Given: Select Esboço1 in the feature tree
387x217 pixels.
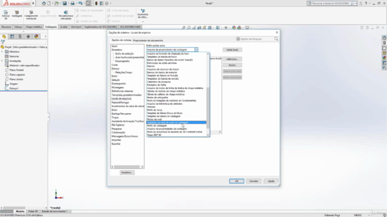Looking at the screenshot, I should coord(14,89).
